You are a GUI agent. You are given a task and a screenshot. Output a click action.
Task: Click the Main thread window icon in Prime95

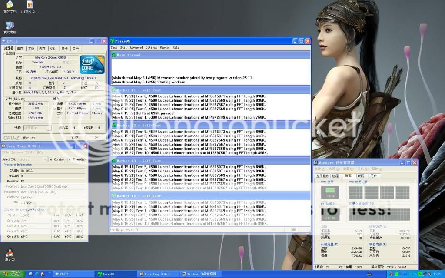(113, 55)
